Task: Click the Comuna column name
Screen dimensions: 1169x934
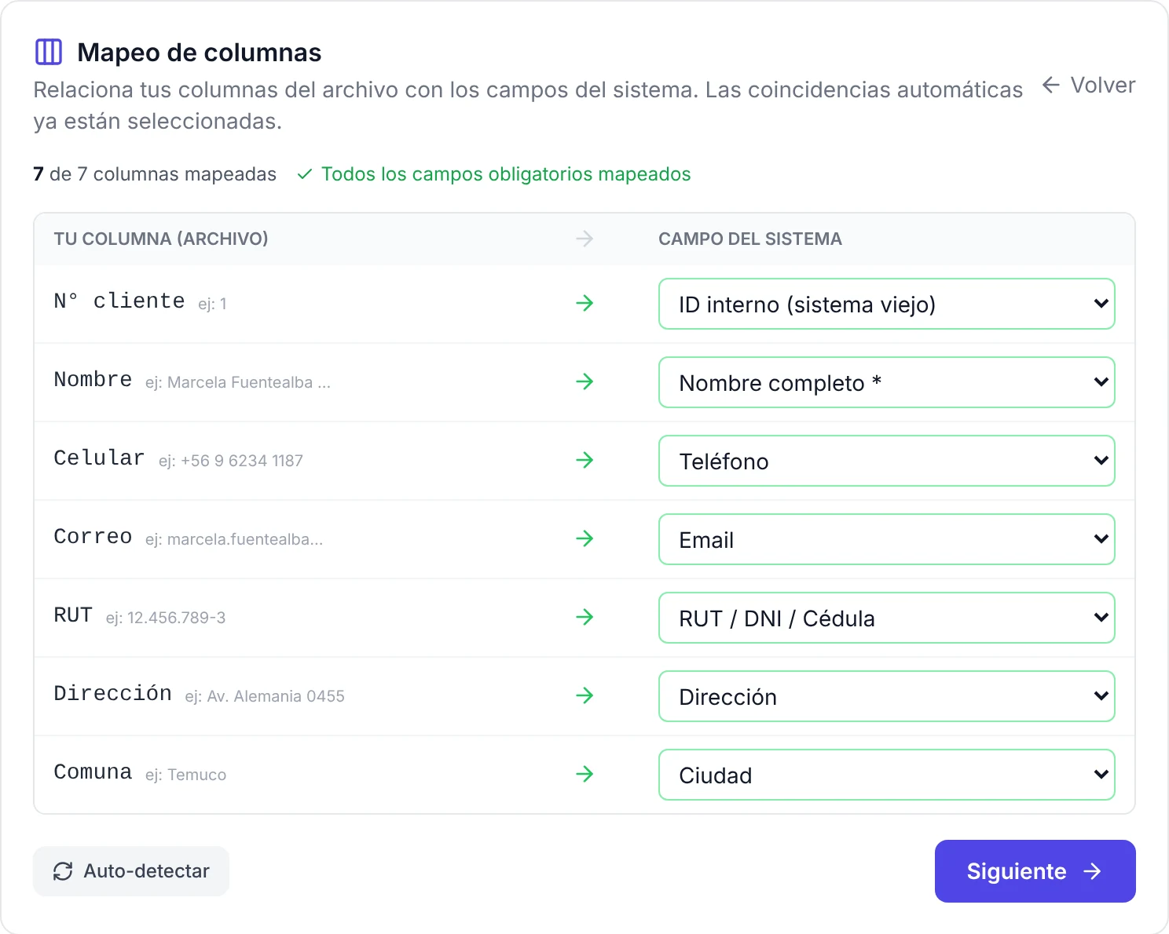Action: coord(93,772)
